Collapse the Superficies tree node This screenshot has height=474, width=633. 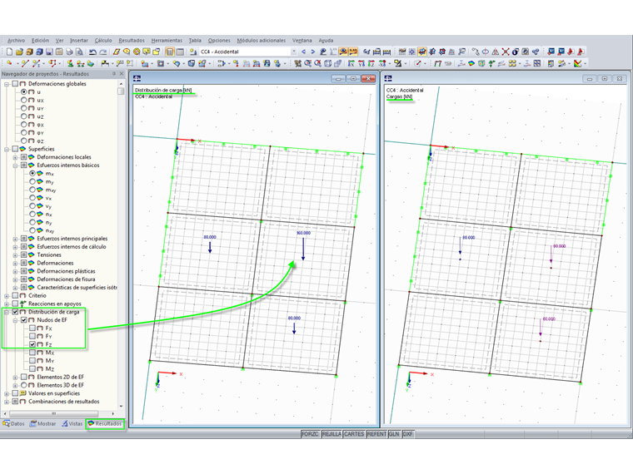(7, 149)
